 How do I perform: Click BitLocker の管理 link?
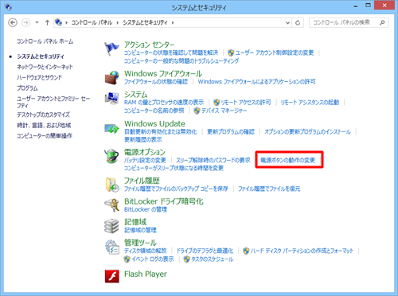click(146, 209)
